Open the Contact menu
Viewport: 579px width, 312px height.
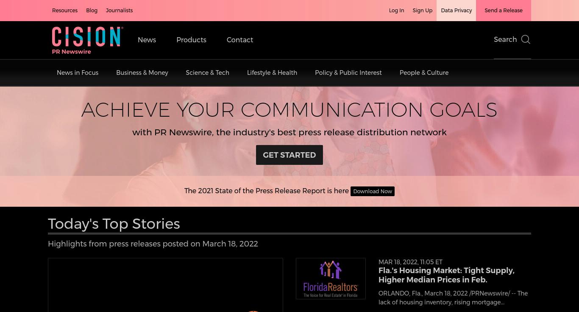point(240,40)
